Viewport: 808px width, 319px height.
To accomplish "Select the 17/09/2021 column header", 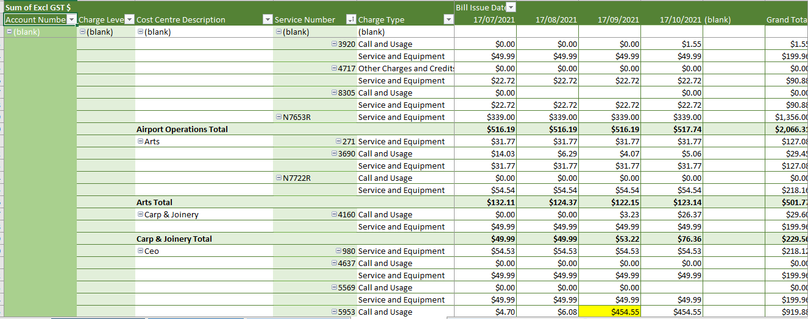I will click(x=610, y=19).
